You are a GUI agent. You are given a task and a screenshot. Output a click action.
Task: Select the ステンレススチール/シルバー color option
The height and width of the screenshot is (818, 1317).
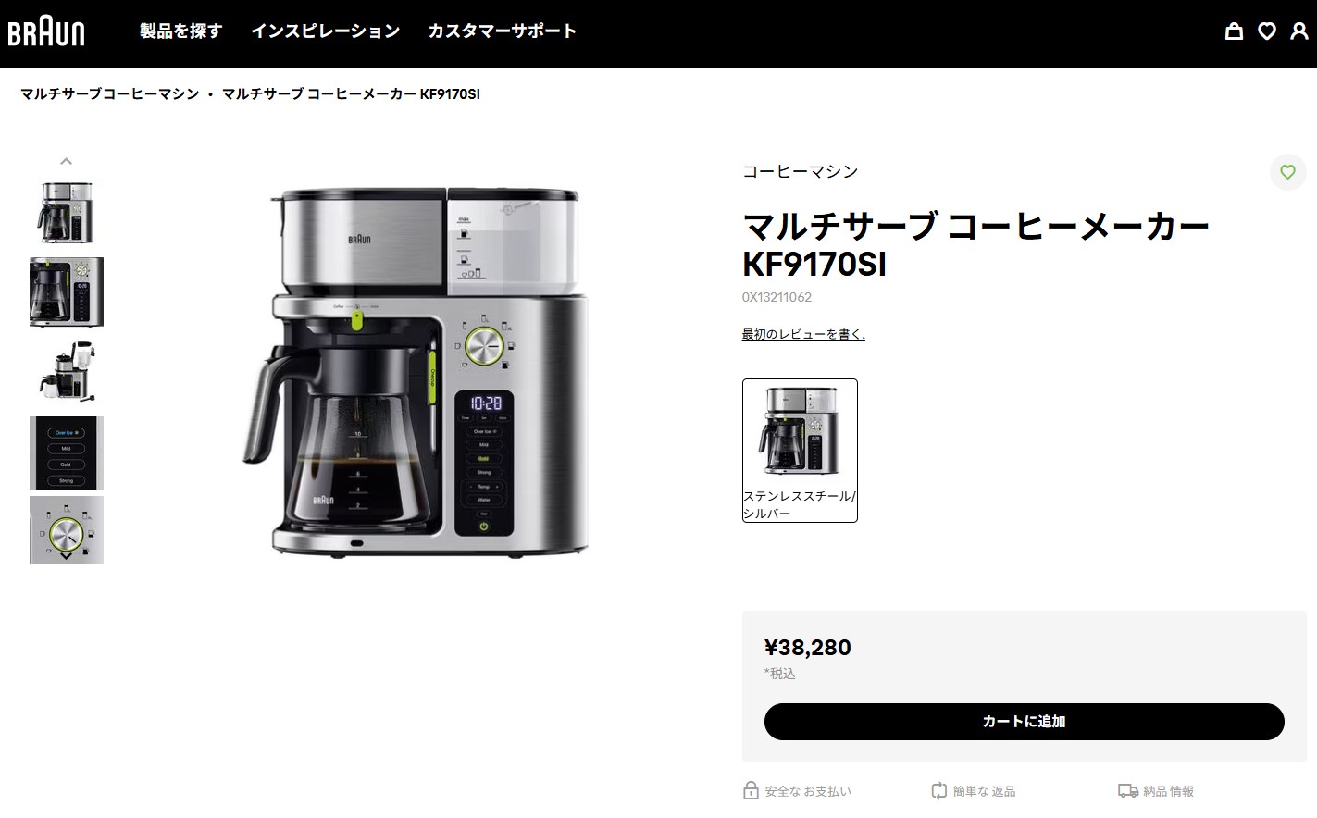(x=800, y=451)
